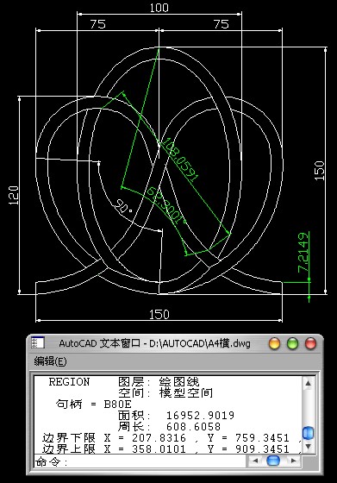Click the area value 16952.9019
This screenshot has width=337, height=483.
click(200, 416)
